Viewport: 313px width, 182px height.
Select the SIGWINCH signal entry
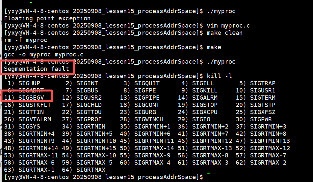(141, 119)
